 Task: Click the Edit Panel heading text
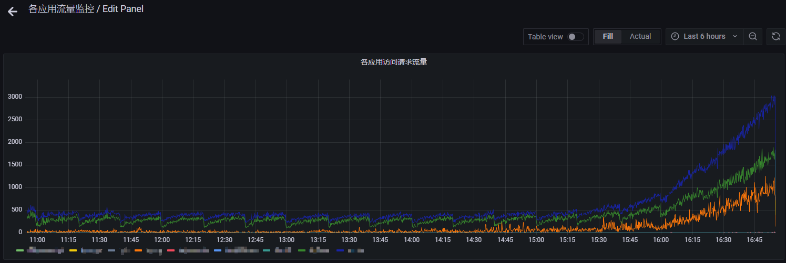(123, 9)
